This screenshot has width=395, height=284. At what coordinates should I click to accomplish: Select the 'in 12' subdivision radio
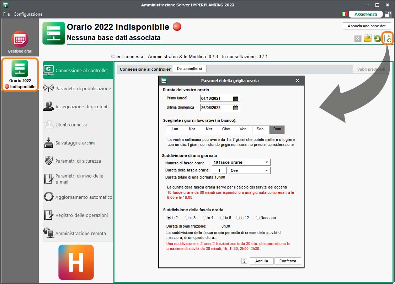coord(238,218)
